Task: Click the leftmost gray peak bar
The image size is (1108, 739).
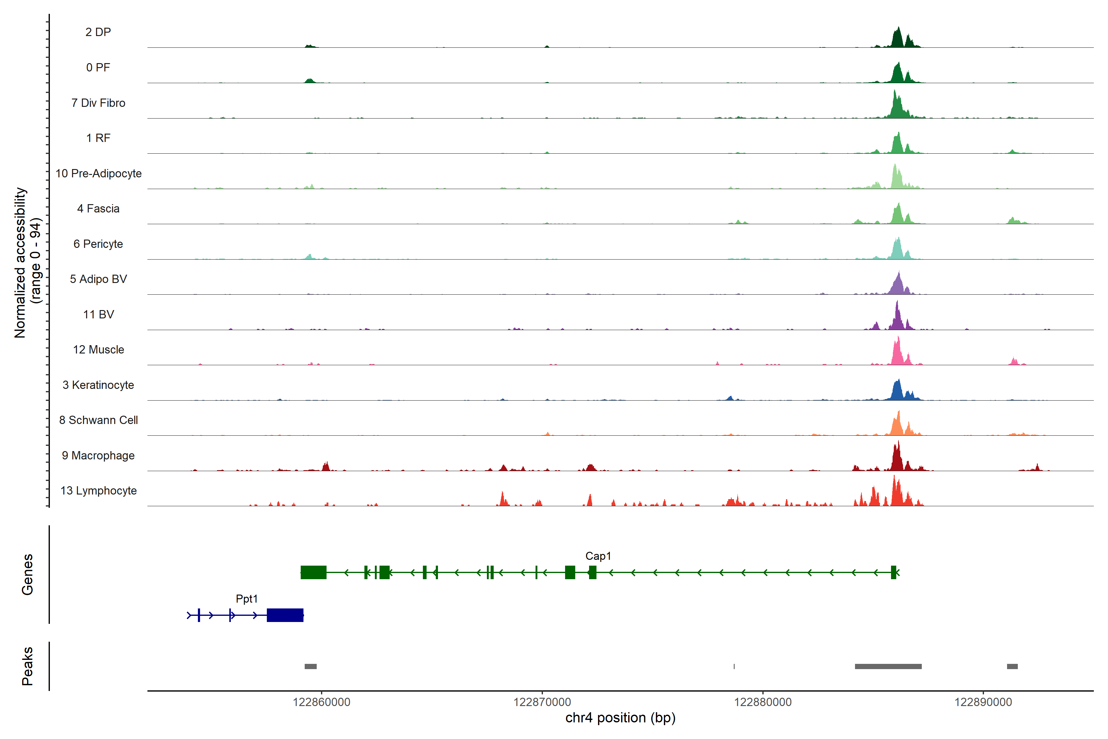Action: click(x=311, y=666)
